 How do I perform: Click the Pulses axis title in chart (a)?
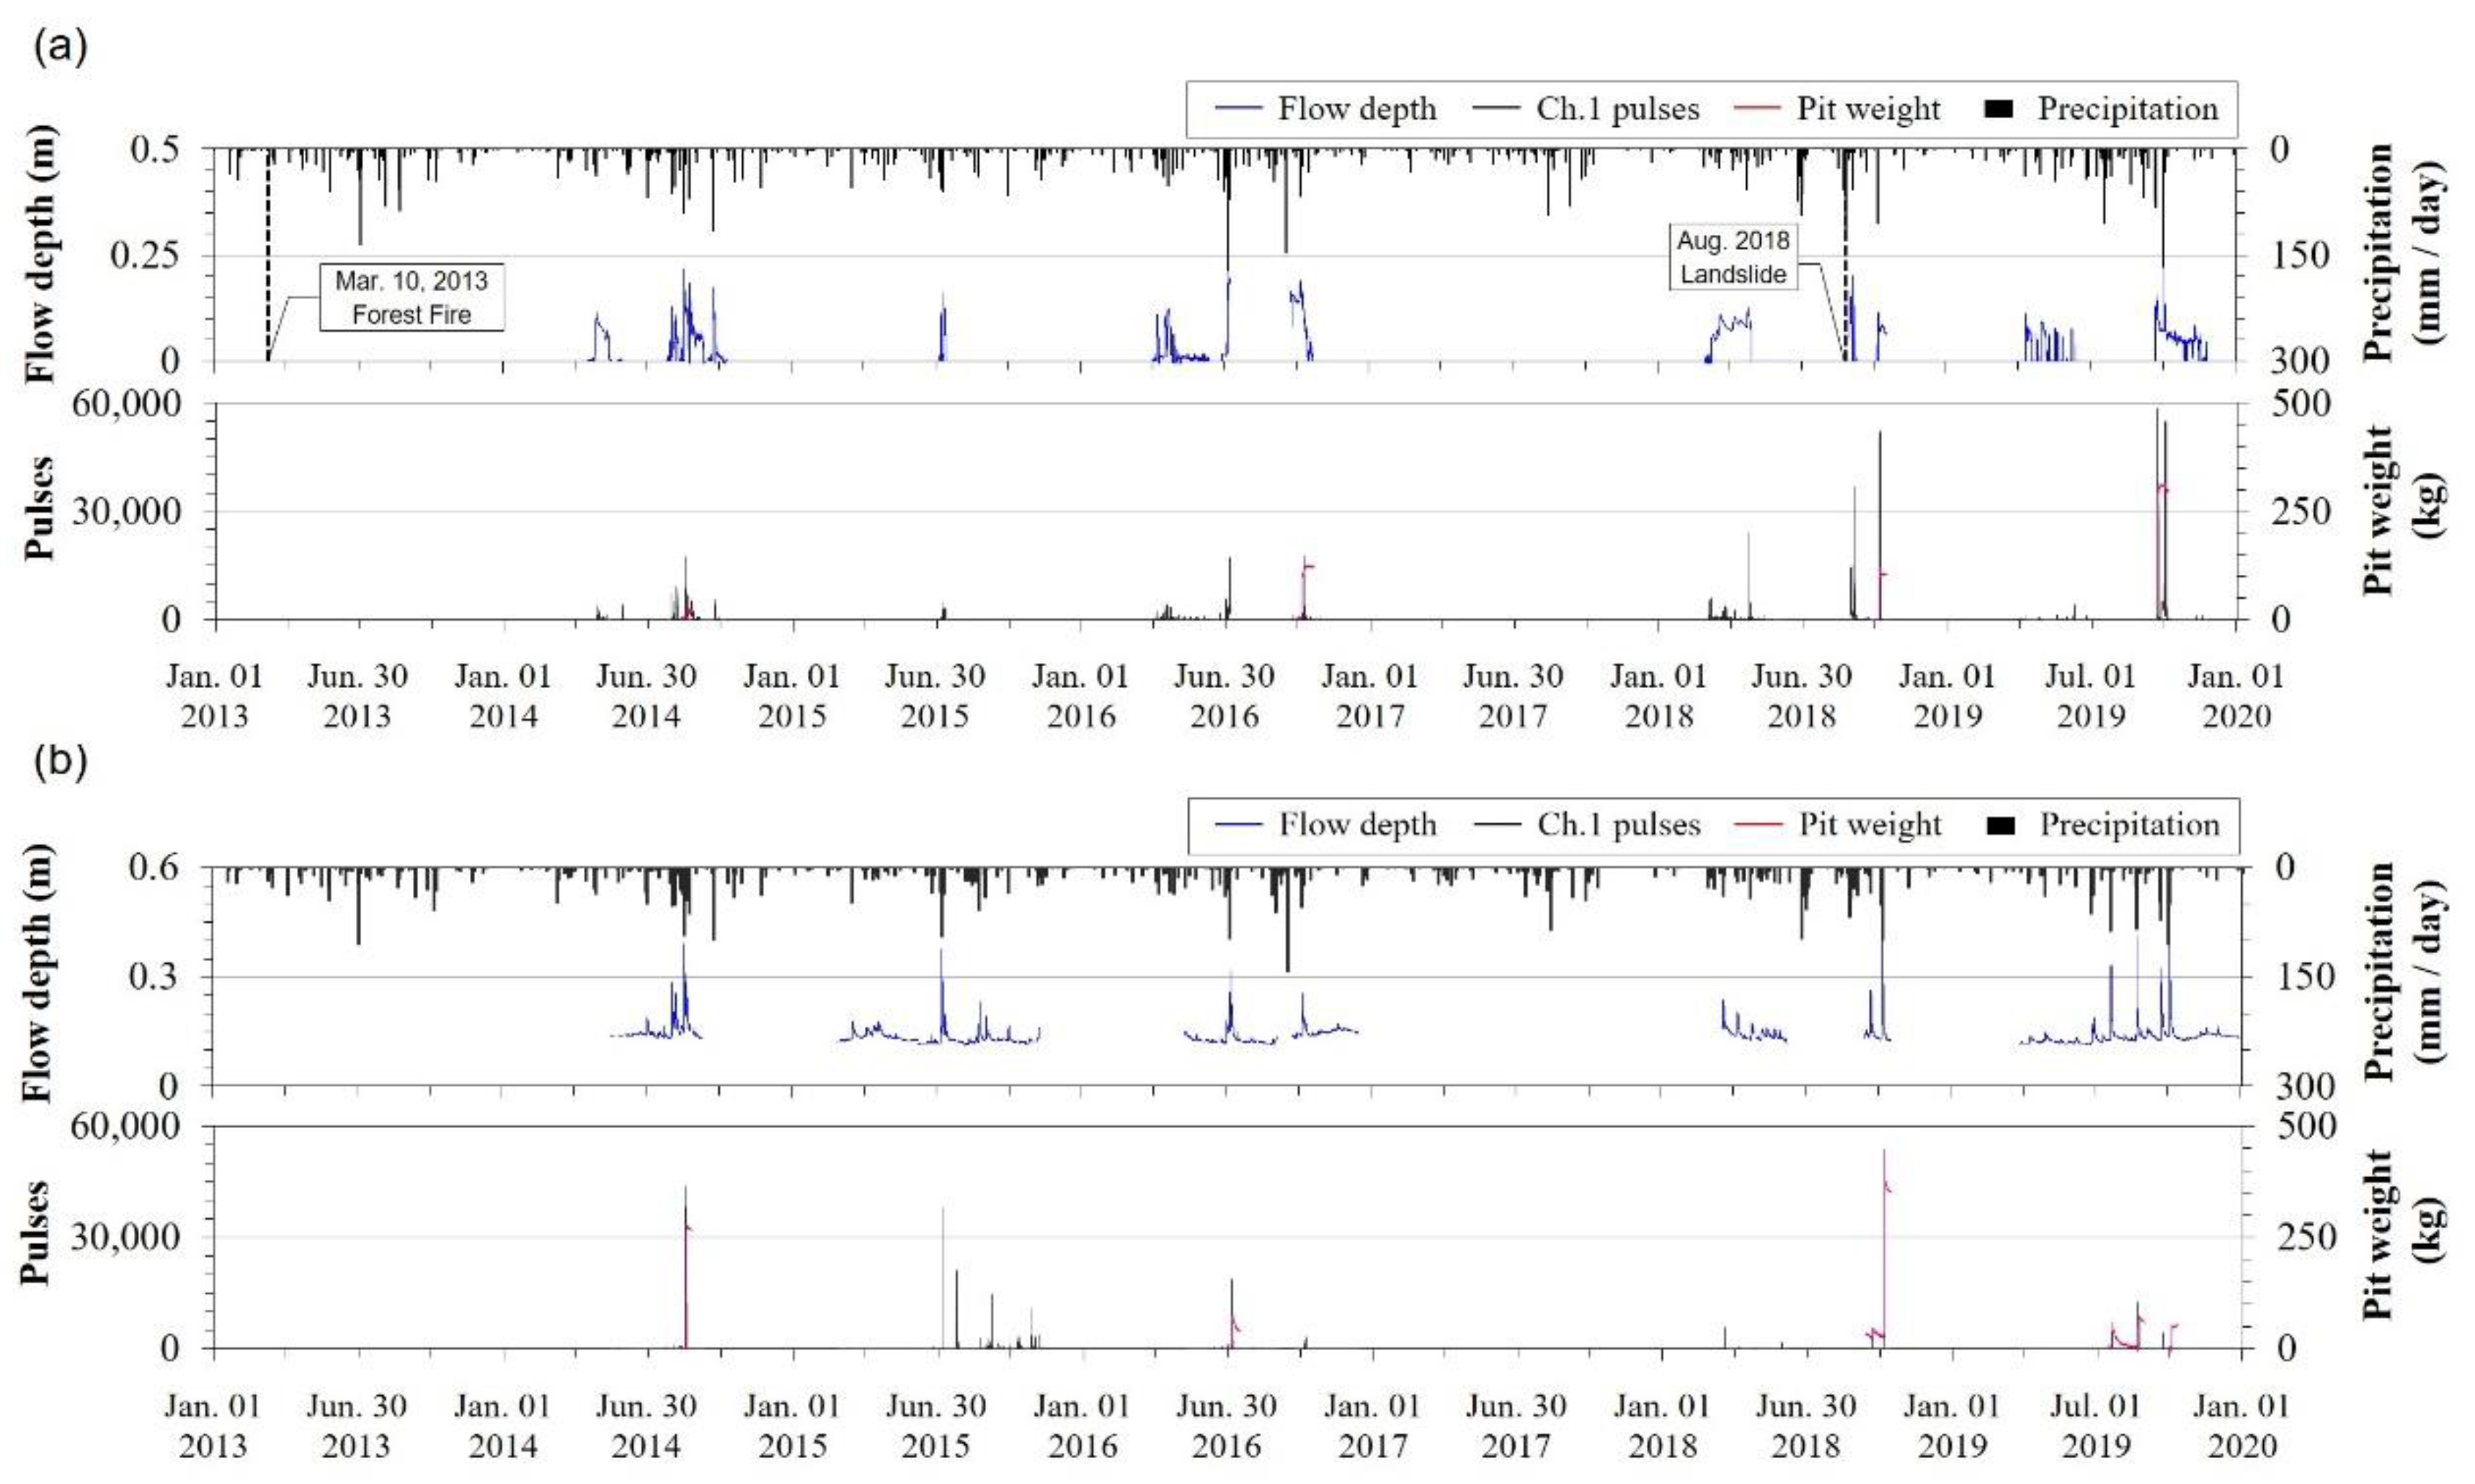pos(40,510)
